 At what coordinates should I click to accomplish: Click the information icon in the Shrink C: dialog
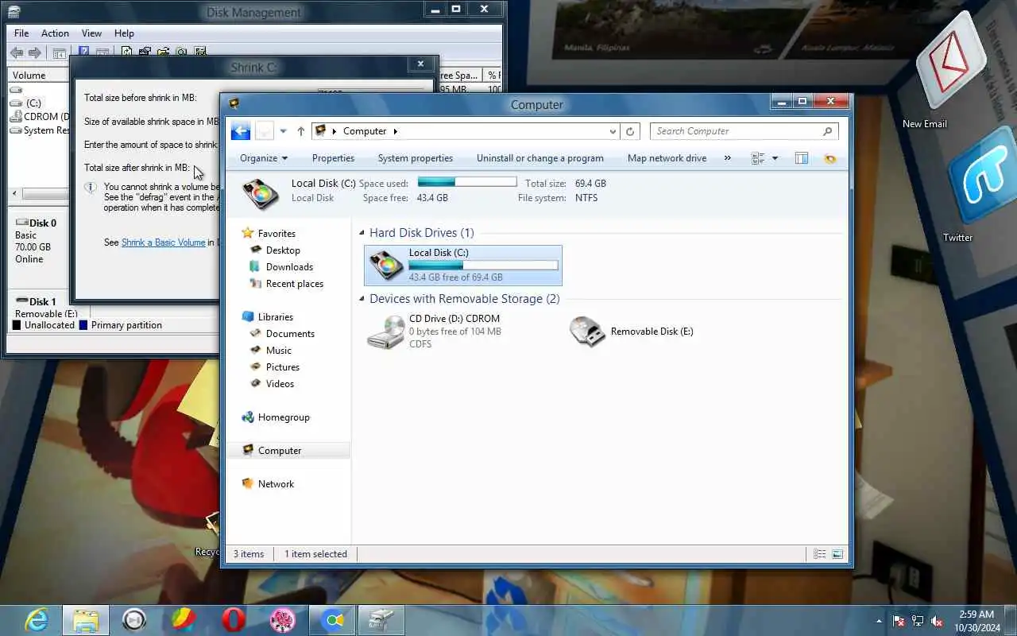pyautogui.click(x=91, y=188)
